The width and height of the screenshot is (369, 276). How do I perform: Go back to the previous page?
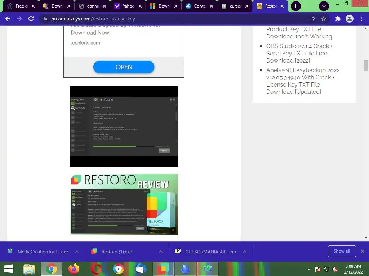click(8, 19)
